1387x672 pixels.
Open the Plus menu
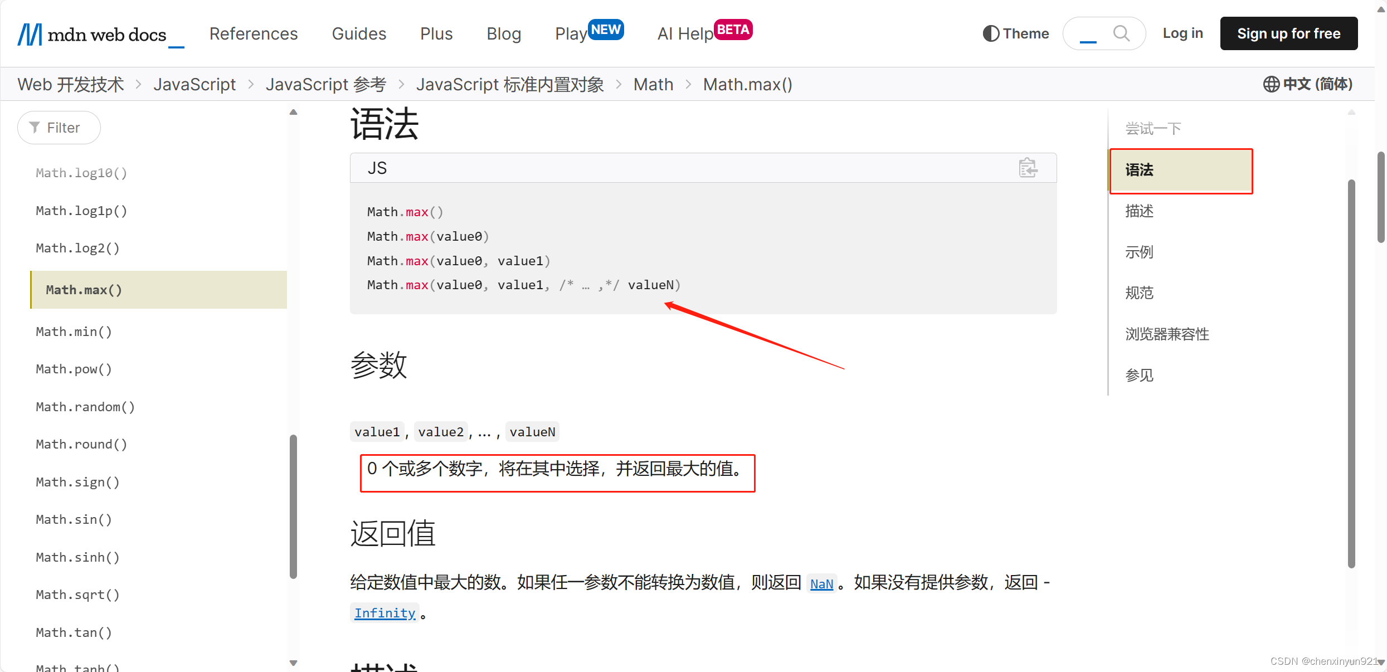(436, 33)
